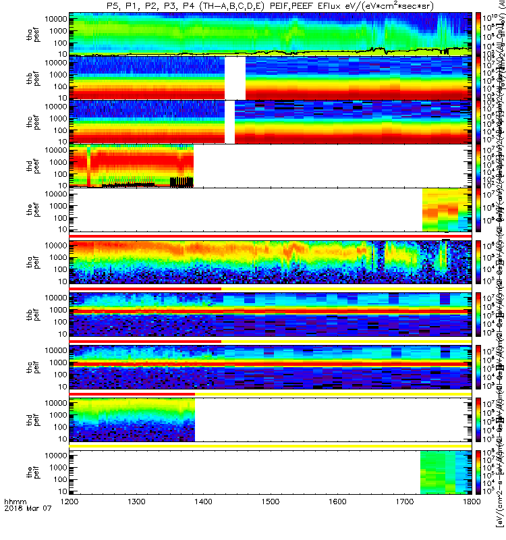Select the 'thc peef' y-axis label
506x540 pixels.
point(33,123)
